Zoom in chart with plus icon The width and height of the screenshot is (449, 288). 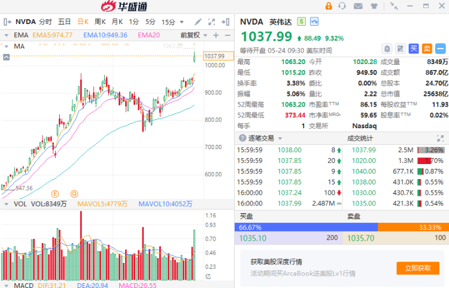[x=216, y=35]
